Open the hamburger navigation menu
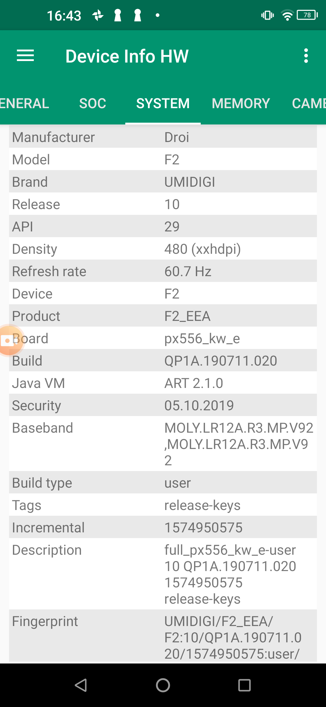Viewport: 326px width, 707px height. (x=25, y=56)
